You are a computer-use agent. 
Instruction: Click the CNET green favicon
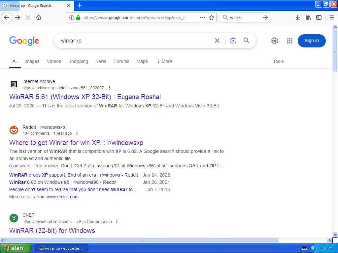[x=14, y=218]
